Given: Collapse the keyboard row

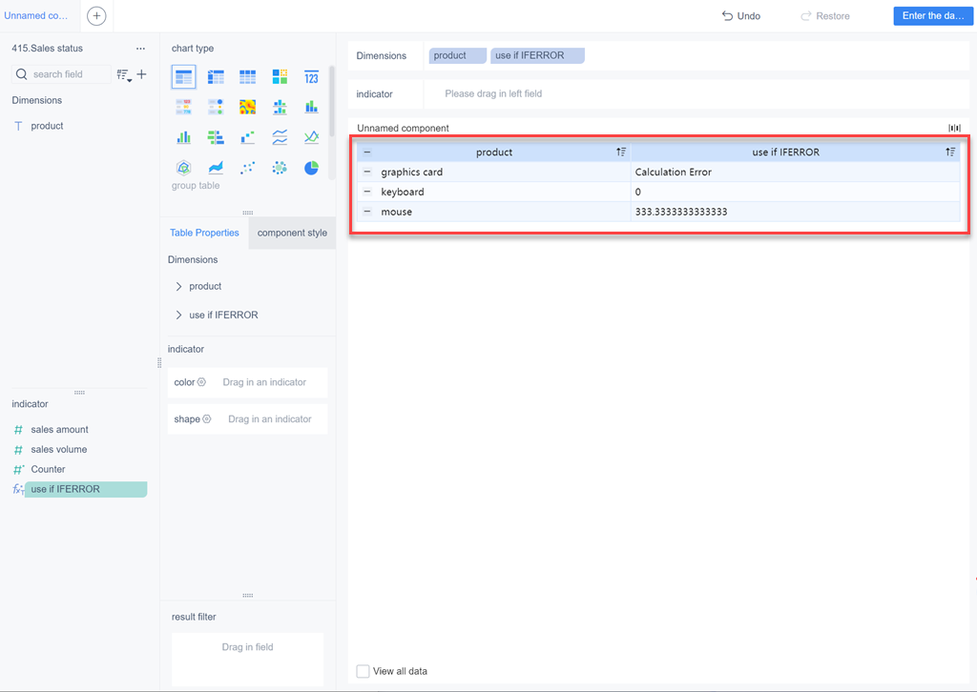Looking at the screenshot, I should [367, 192].
